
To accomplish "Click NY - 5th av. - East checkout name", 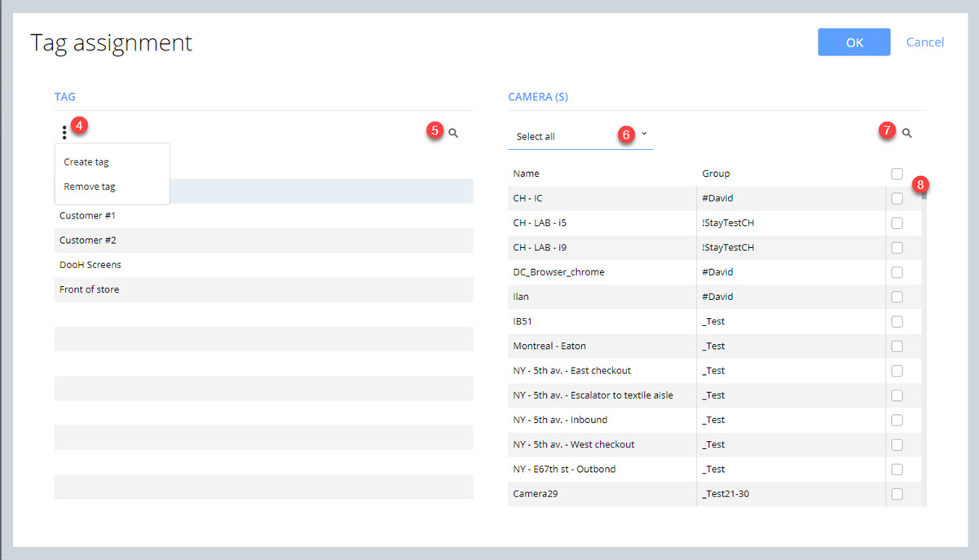I will point(572,371).
